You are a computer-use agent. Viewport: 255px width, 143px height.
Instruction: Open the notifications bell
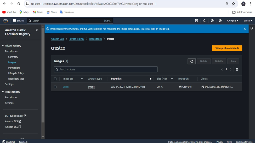pyautogui.click(x=204, y=21)
